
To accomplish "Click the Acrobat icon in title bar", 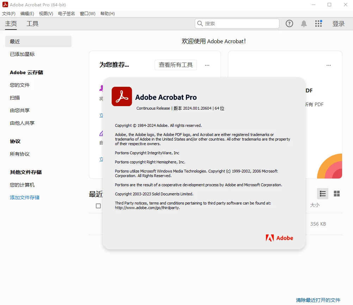I will pos(5,5).
